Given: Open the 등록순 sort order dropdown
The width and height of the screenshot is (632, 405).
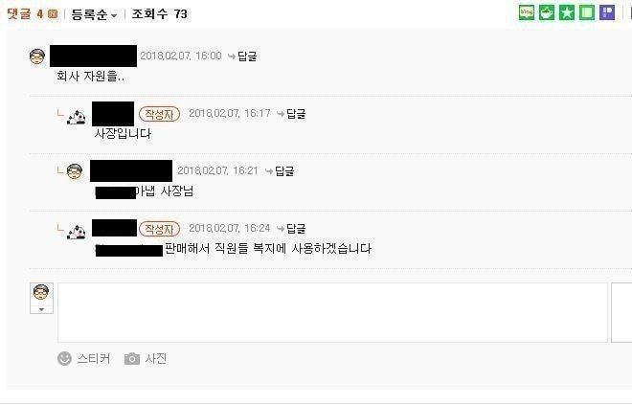Looking at the screenshot, I should point(94,14).
